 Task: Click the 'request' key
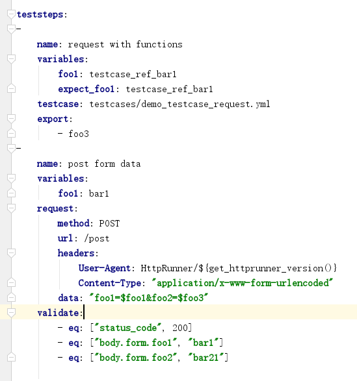click(55, 209)
